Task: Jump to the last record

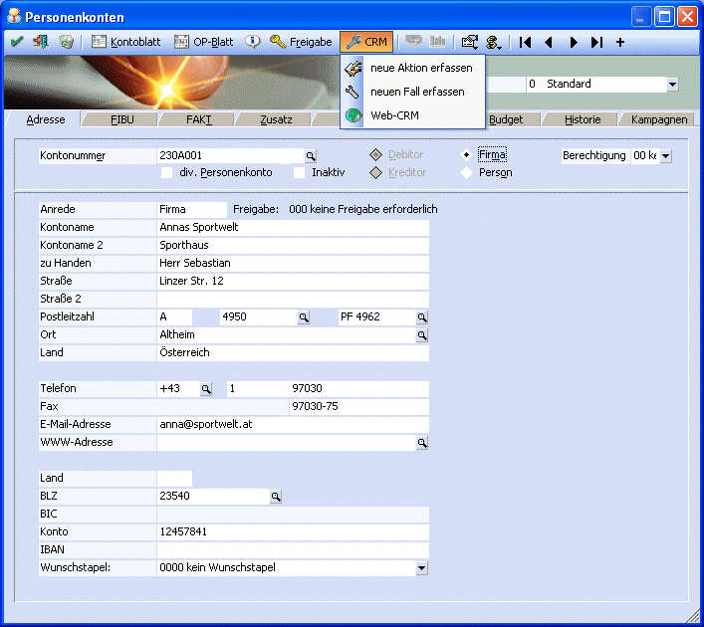Action: [596, 42]
